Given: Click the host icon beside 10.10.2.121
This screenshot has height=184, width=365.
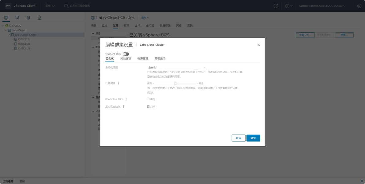Looking at the screenshot, I should coord(16,39).
